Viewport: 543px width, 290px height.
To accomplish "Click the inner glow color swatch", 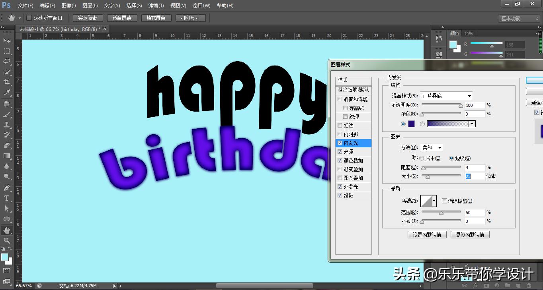I will coord(411,124).
